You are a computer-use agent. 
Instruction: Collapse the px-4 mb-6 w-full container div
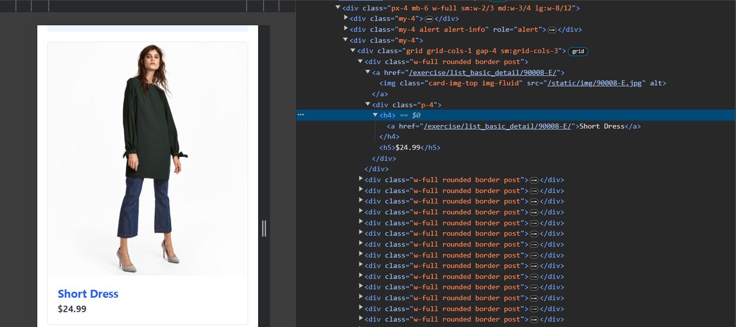tap(338, 8)
